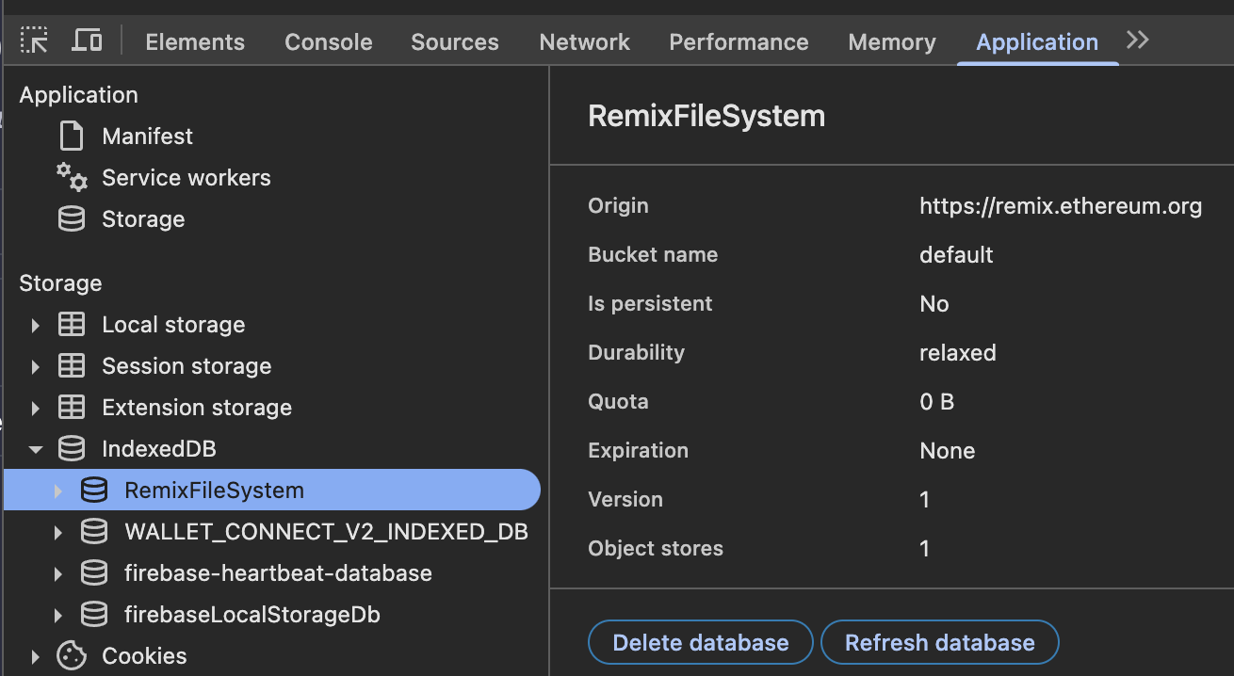The width and height of the screenshot is (1234, 676).
Task: Click the Durability value 'relaxed'
Action: click(x=958, y=353)
